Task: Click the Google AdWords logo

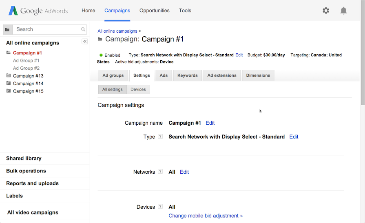Action: coord(38,11)
